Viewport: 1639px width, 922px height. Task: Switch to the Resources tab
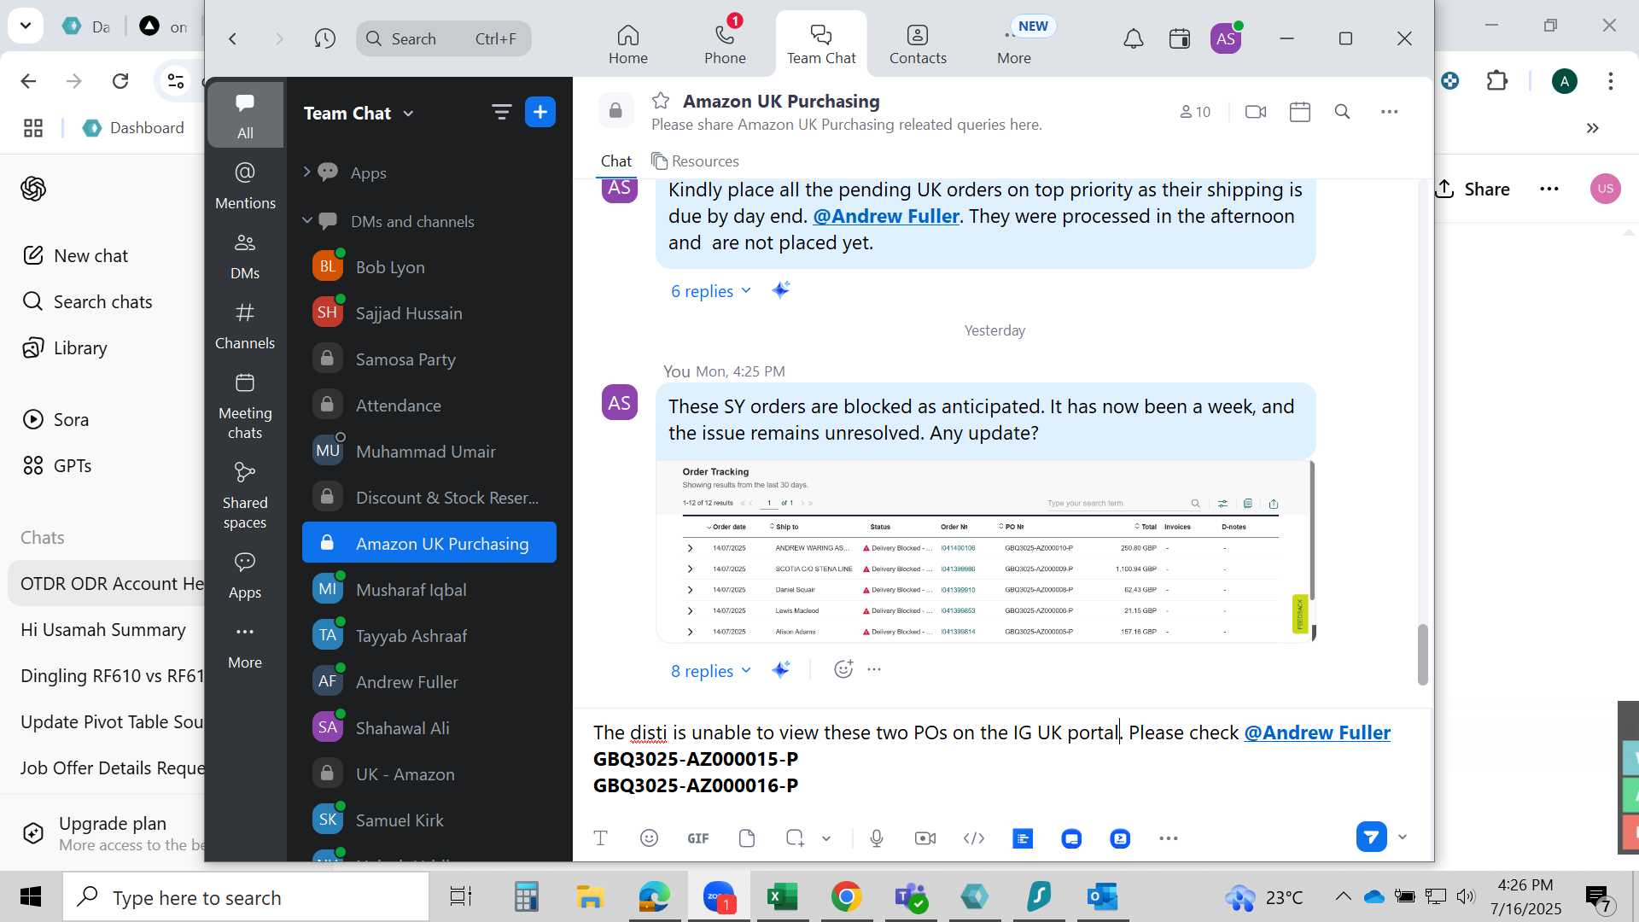(x=695, y=161)
